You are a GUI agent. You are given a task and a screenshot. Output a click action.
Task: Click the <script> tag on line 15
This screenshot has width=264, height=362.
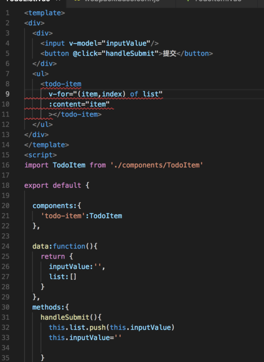[41, 155]
